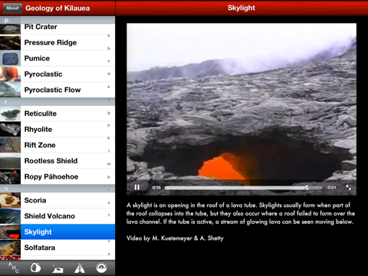The height and width of the screenshot is (276, 368).
Task: Expand the video to fullscreen
Action: click(348, 188)
